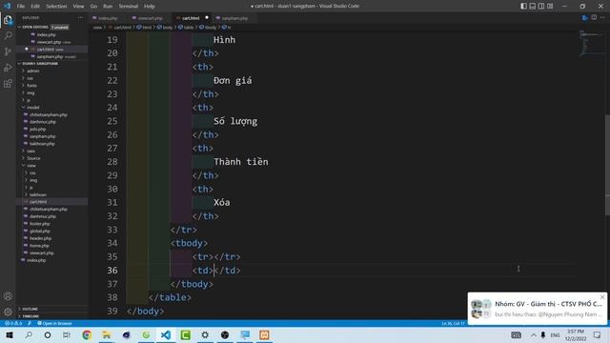Click Open In Browser in status bar
Screen dimensions: 610x343
[54, 324]
